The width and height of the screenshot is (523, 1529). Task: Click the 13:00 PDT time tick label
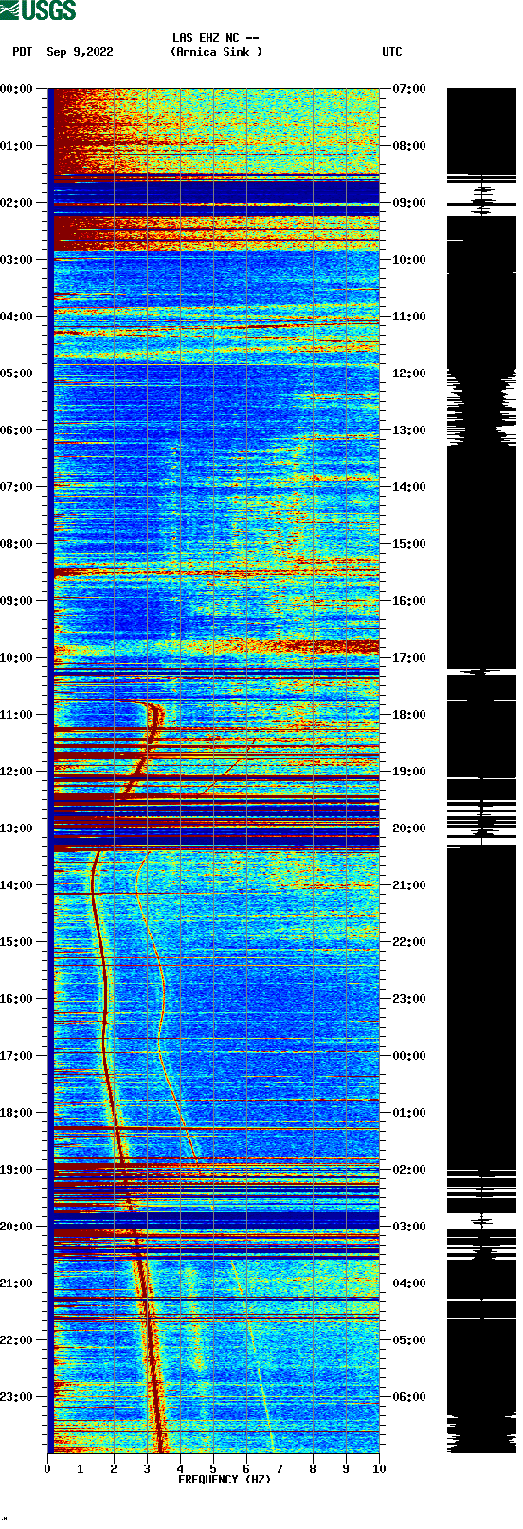[x=17, y=828]
